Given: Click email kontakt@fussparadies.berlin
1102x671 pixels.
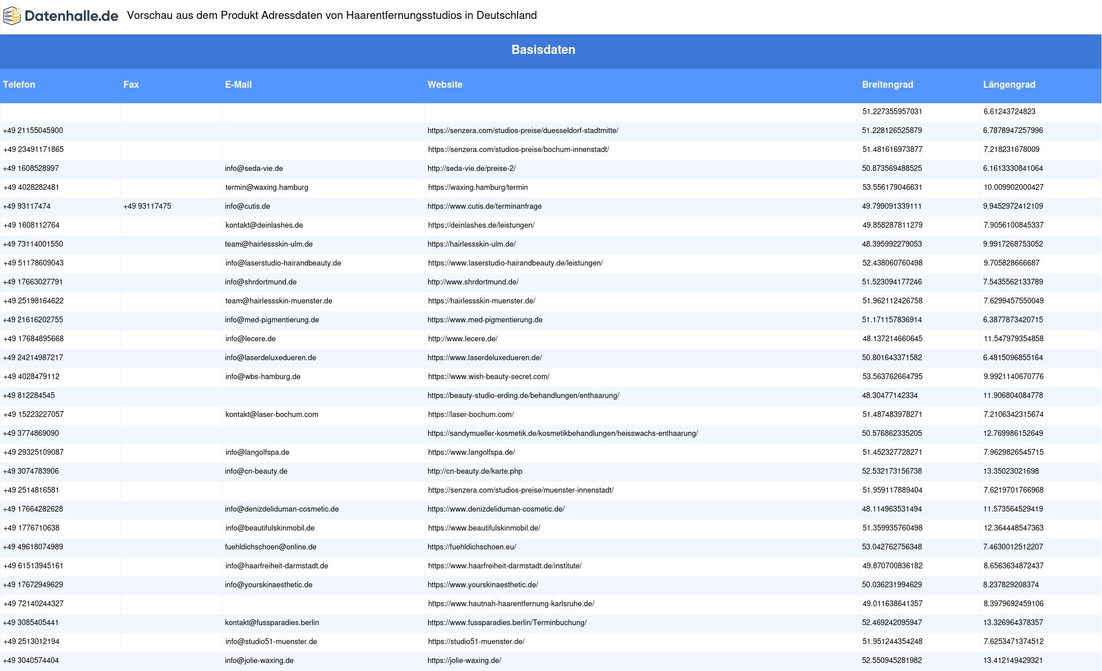Looking at the screenshot, I should (x=272, y=623).
